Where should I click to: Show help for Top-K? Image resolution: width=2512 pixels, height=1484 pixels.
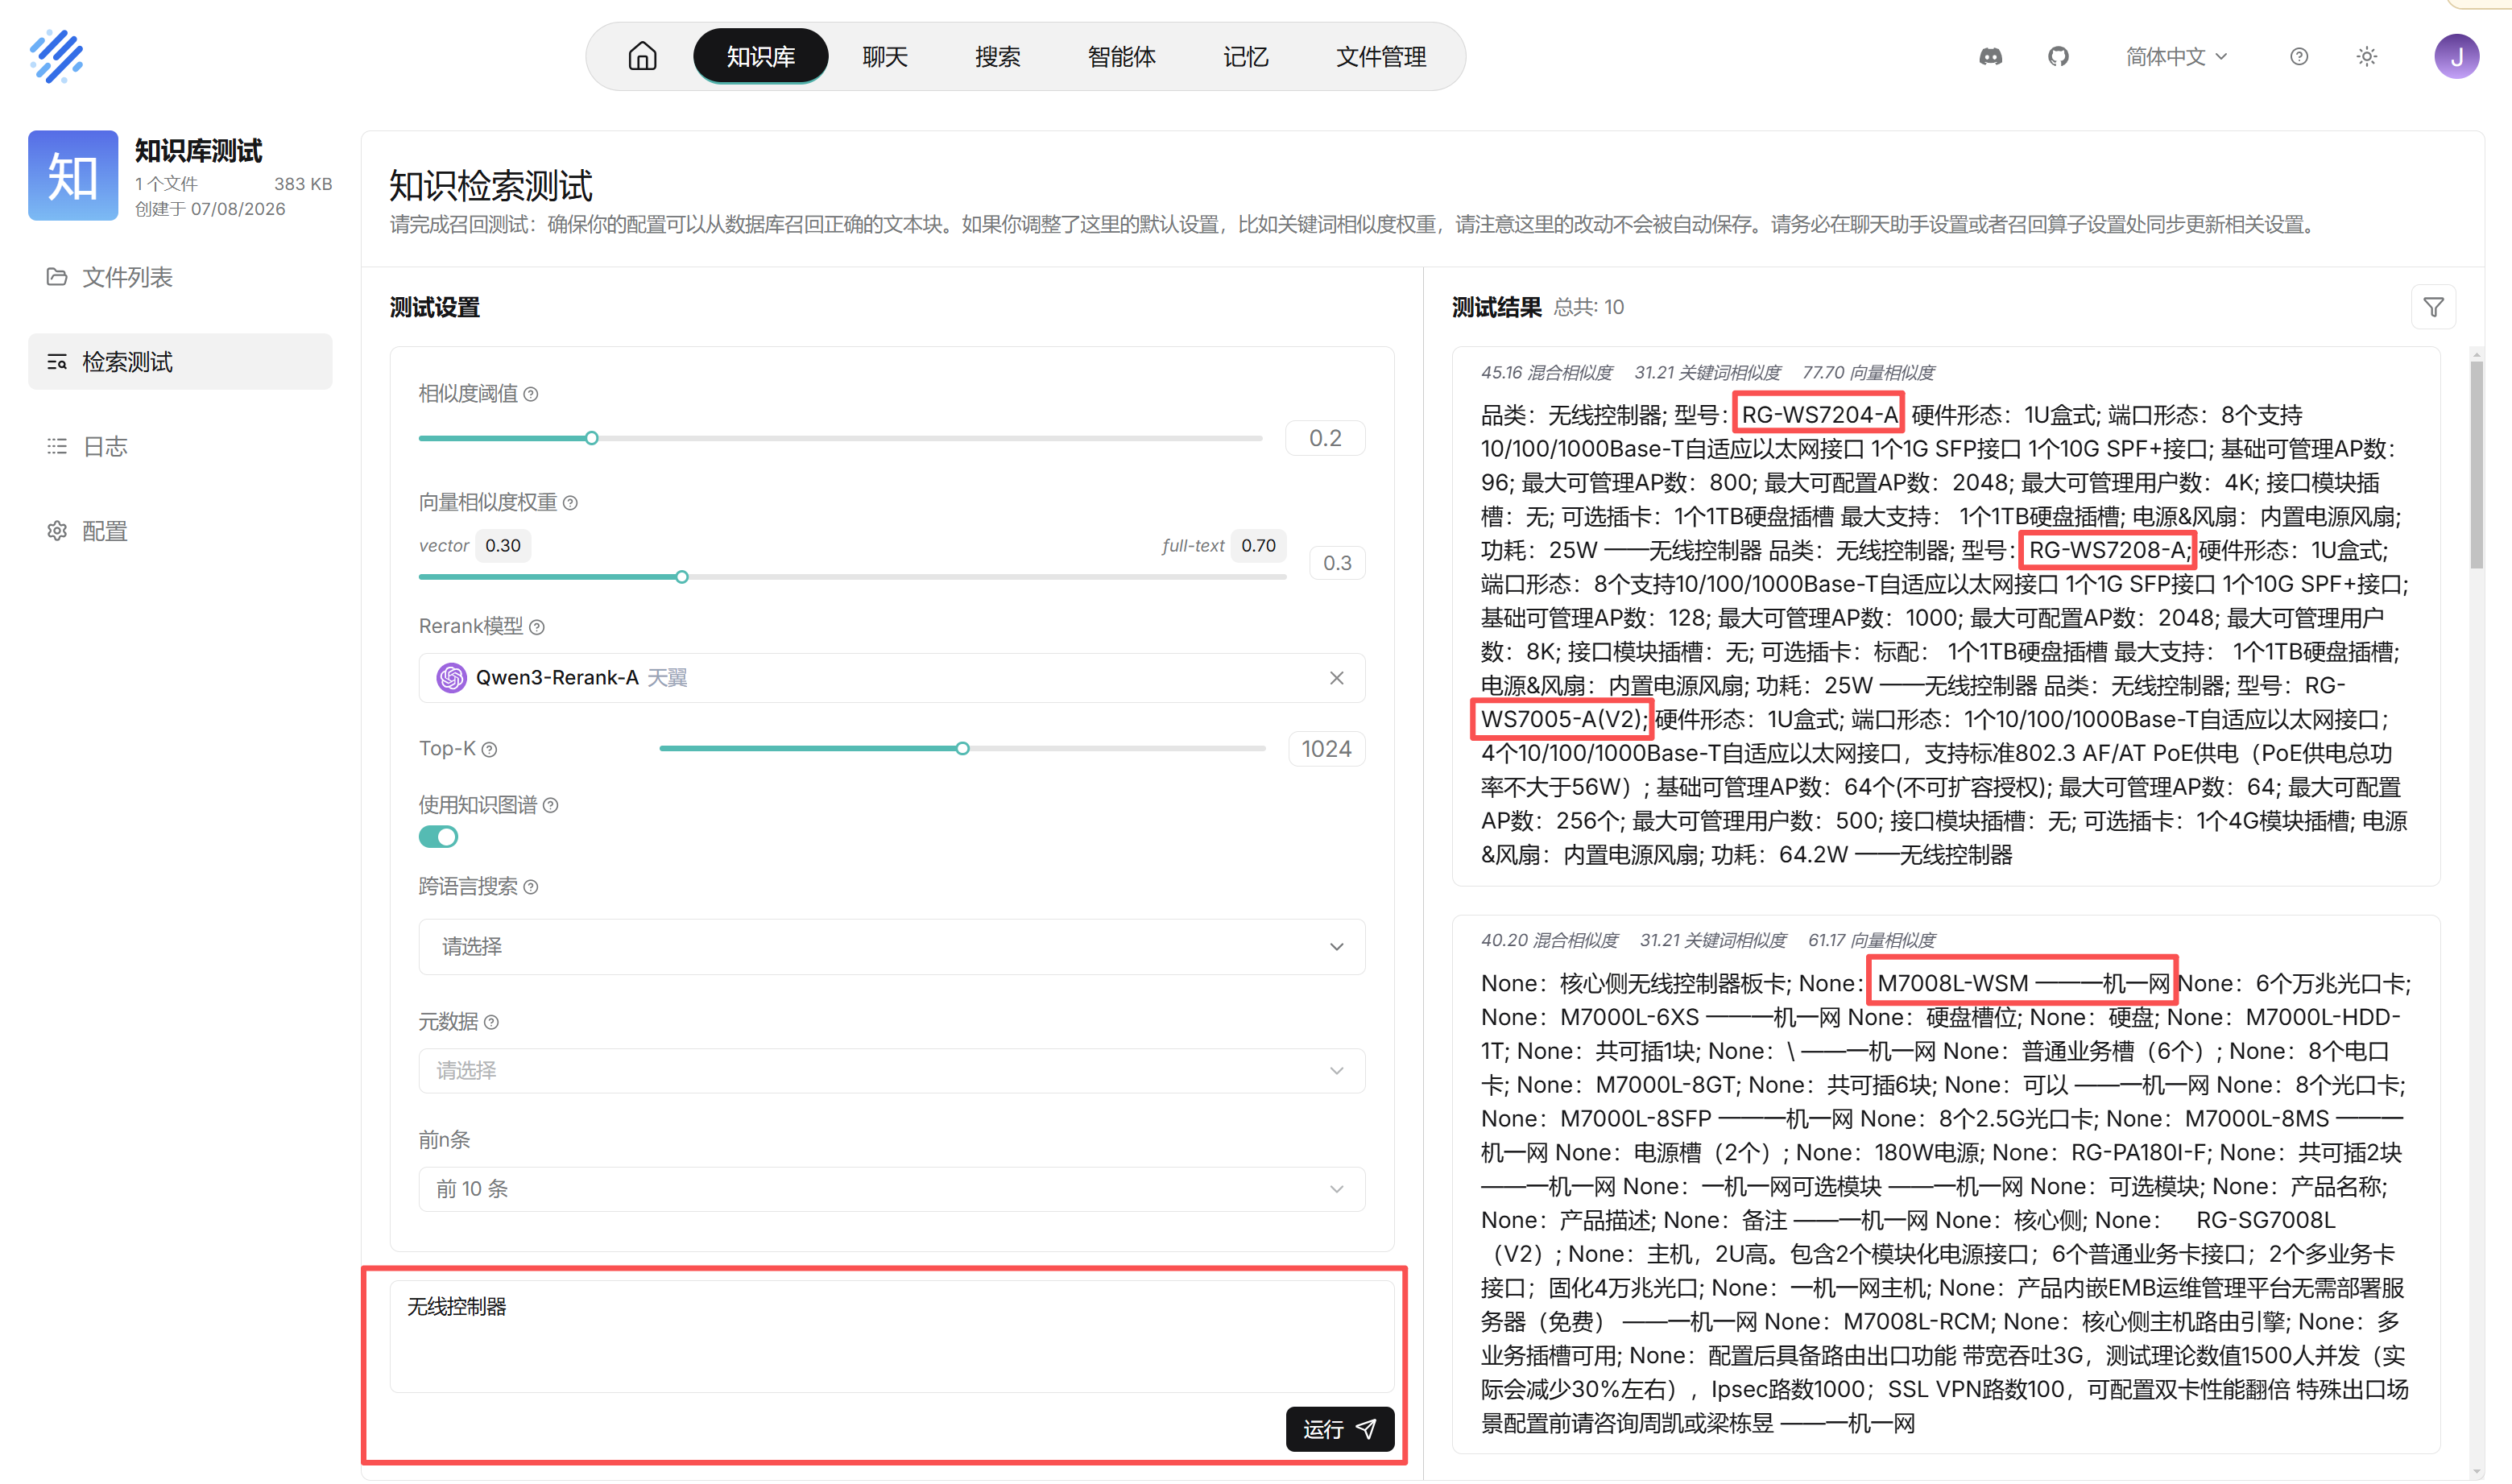pos(489,749)
